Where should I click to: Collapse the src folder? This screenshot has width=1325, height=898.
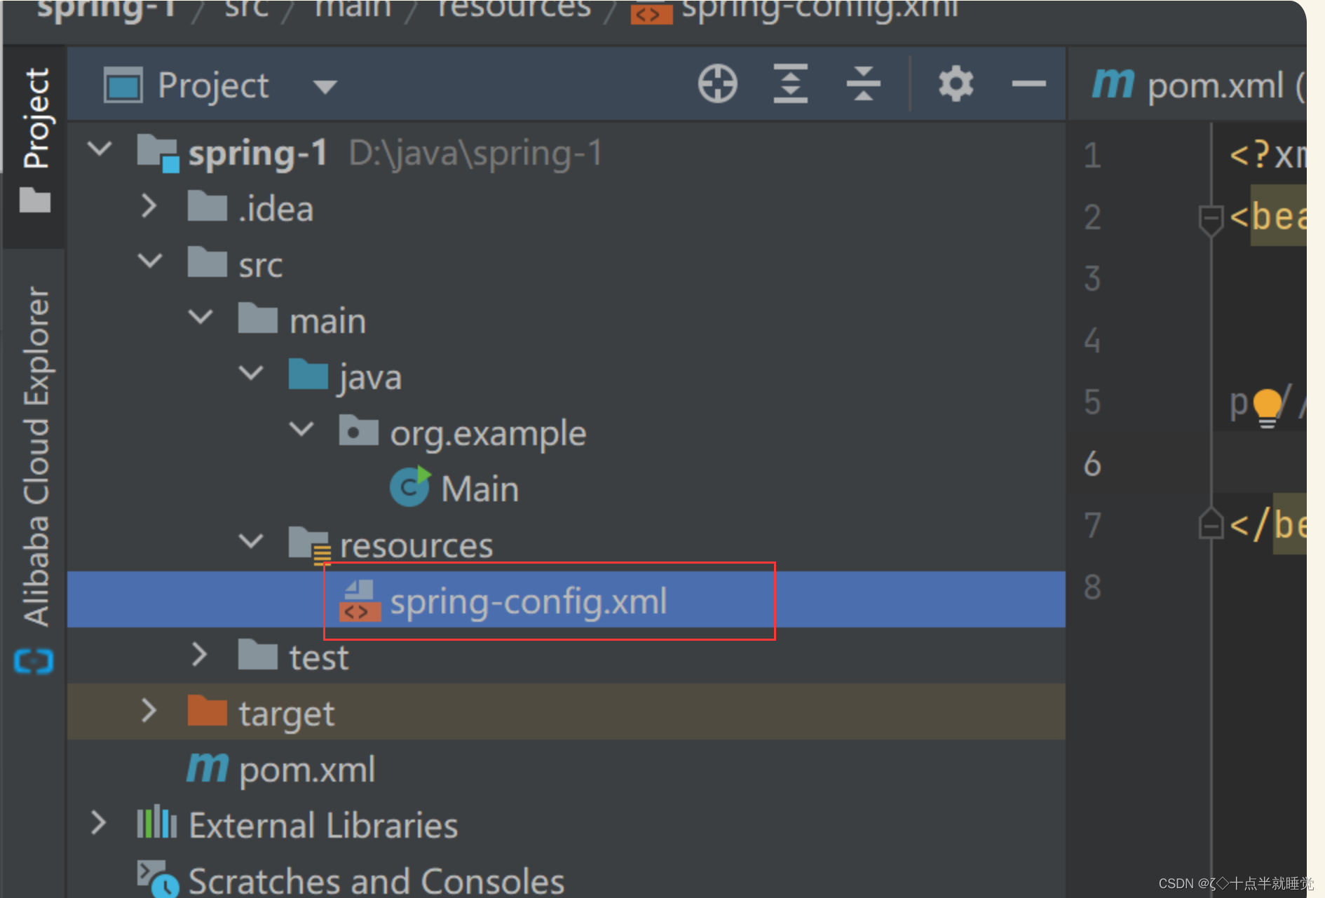pyautogui.click(x=150, y=261)
